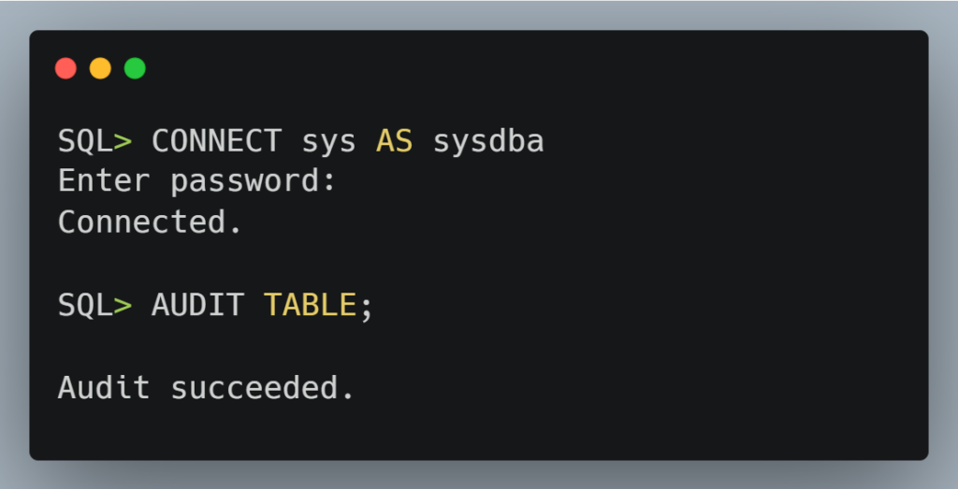
Task: Click the semicolon after TABLE
Action: pyautogui.click(x=366, y=307)
